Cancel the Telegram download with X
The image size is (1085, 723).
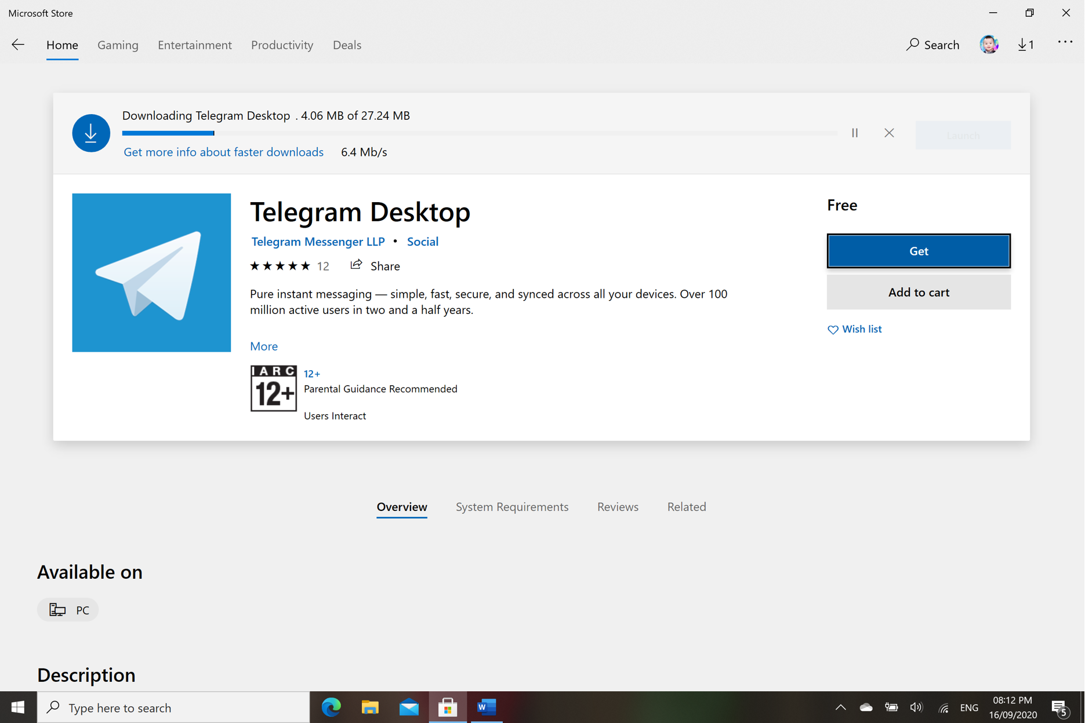point(889,133)
